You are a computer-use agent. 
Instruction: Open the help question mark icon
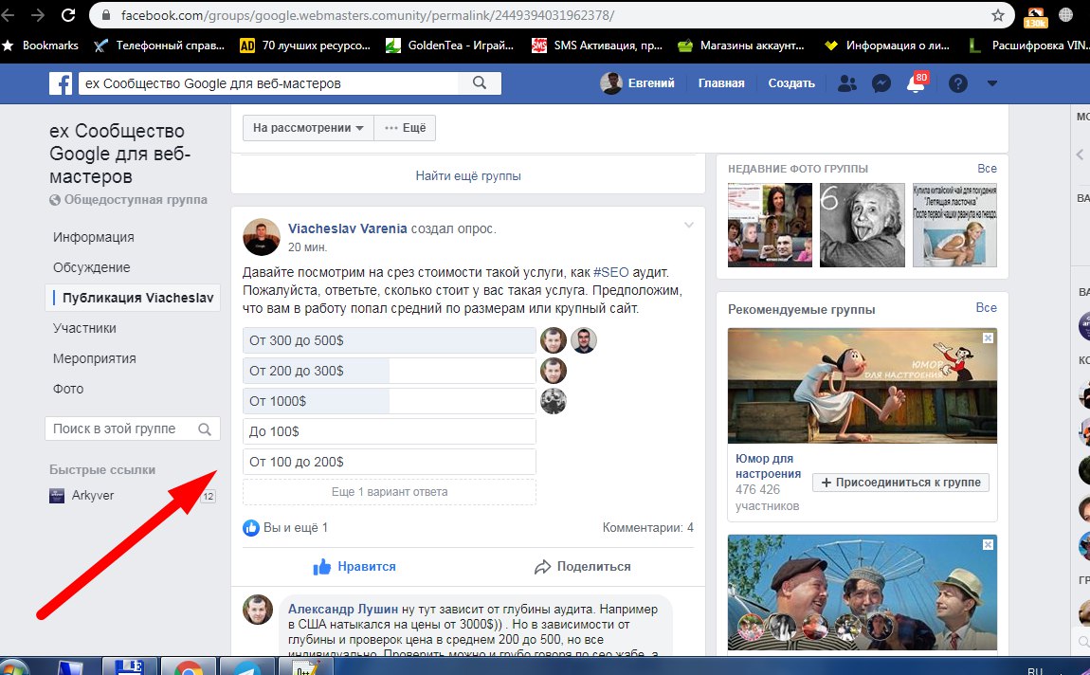click(x=958, y=83)
